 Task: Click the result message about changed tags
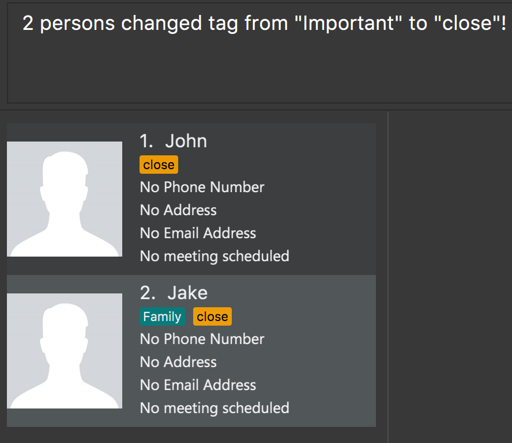coord(264,24)
